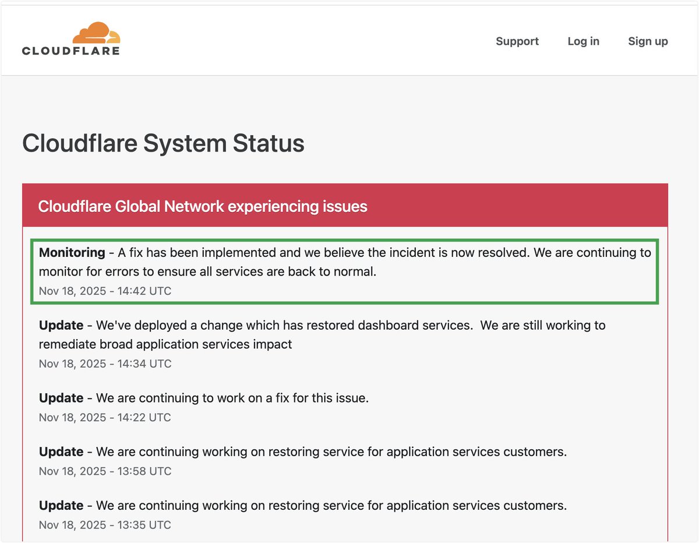This screenshot has height=543, width=699.
Task: Click the bold Update label above 14:34 UTC
Action: coord(61,325)
